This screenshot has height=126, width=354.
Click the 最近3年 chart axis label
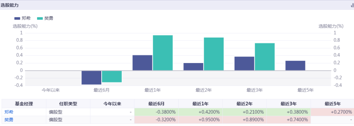point(255,90)
